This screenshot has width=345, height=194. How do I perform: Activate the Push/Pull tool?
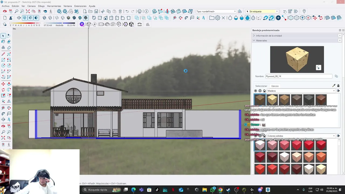coord(9,84)
